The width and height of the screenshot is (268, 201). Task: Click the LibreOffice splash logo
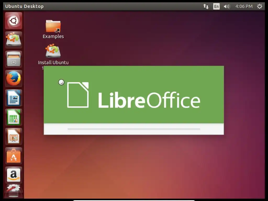[134, 95]
